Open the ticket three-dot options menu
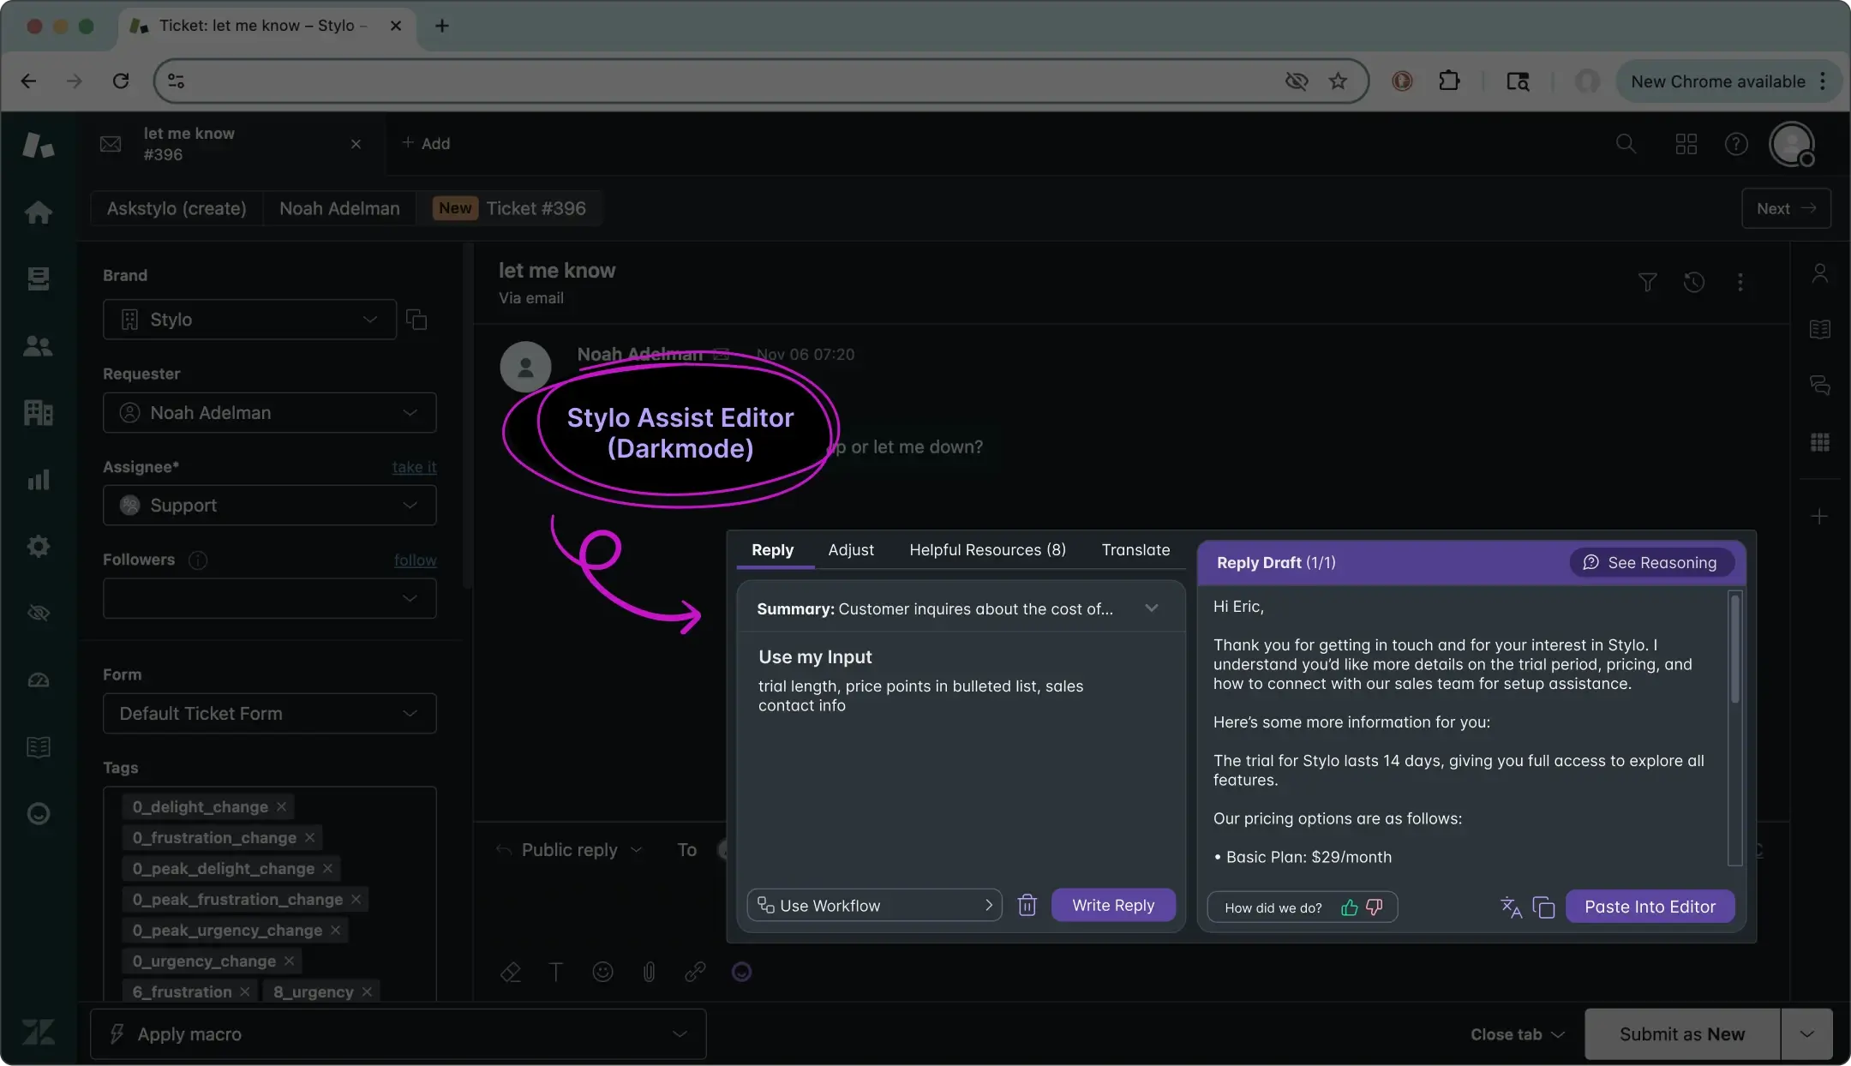The image size is (1851, 1066). click(x=1740, y=282)
